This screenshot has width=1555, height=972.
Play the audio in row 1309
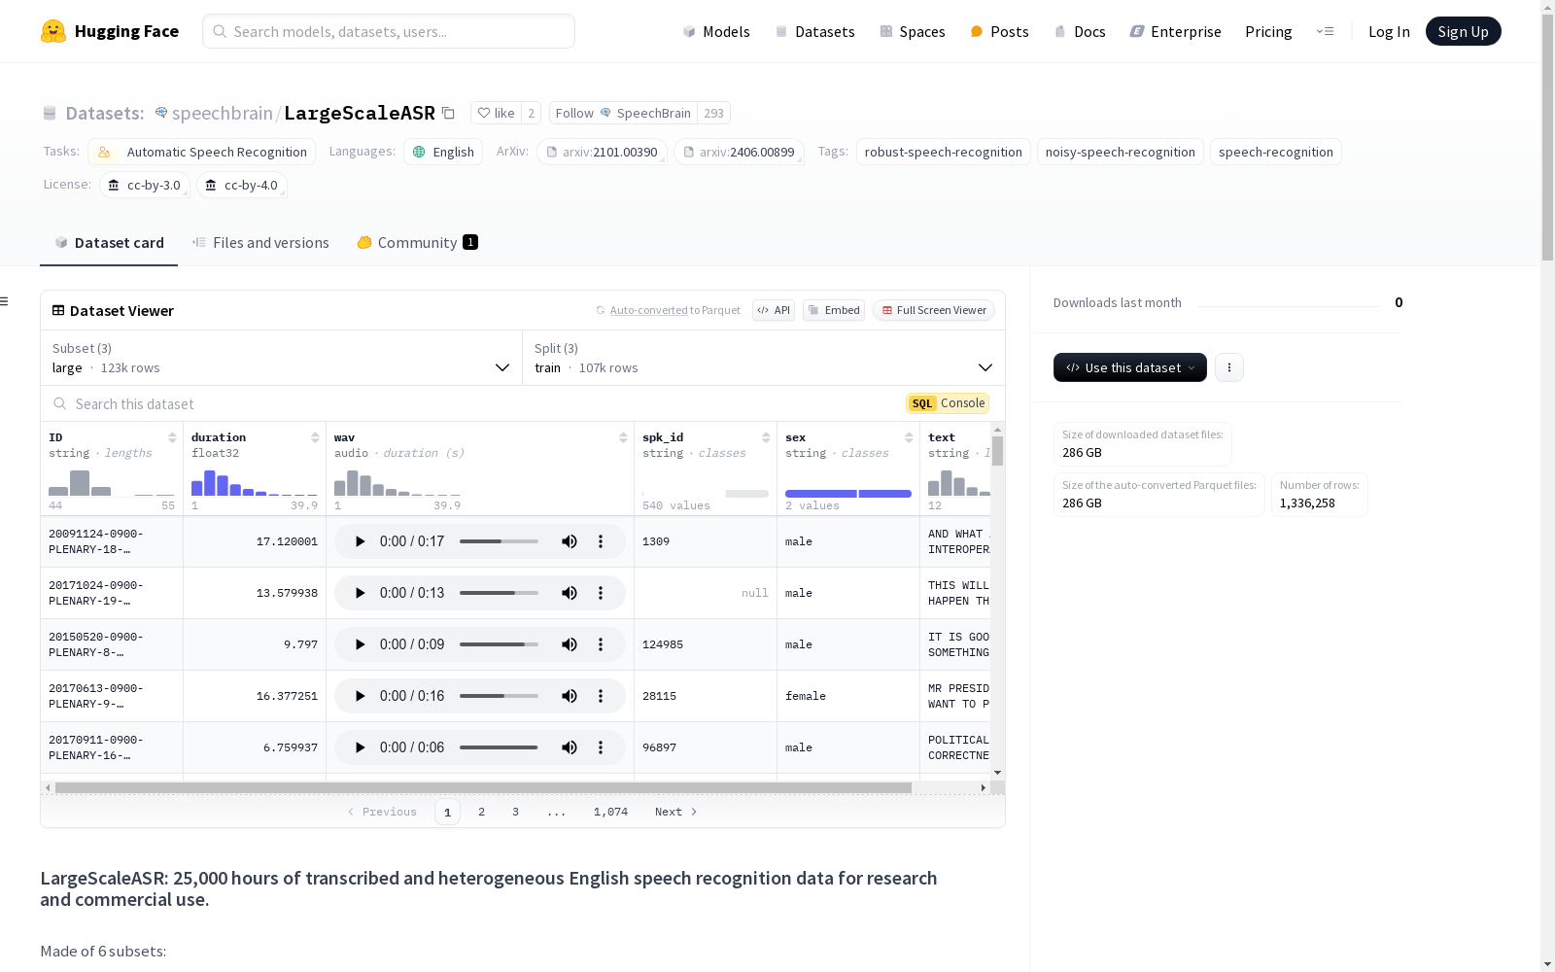(360, 541)
